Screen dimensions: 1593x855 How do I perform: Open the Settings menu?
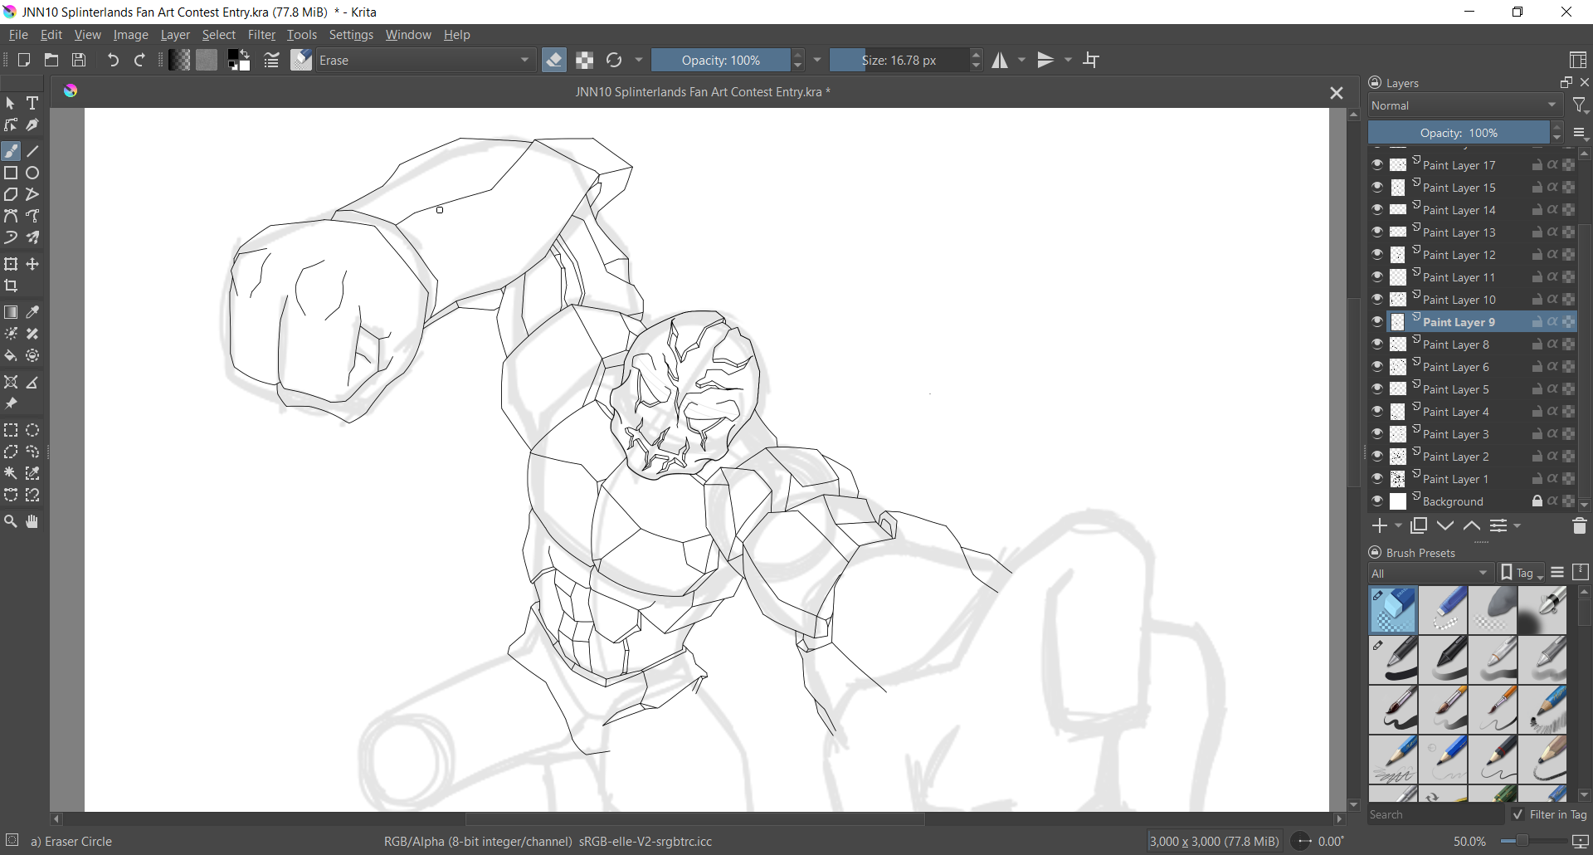click(x=351, y=35)
